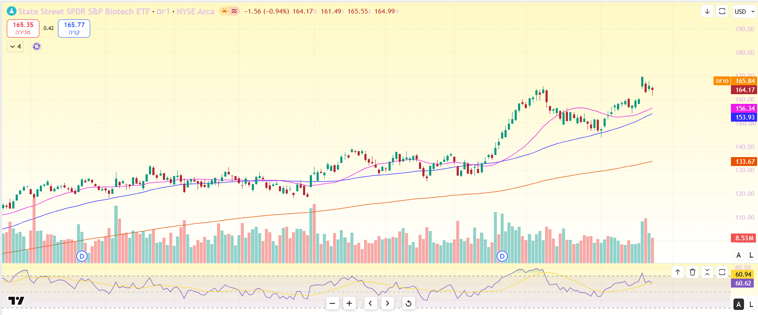Image resolution: width=758 pixels, height=315 pixels.
Task: Click the 130.00 price scale label
Action: click(744, 170)
